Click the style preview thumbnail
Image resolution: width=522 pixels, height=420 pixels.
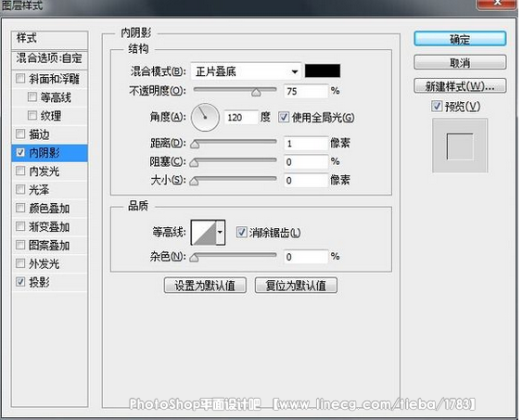tap(460, 146)
